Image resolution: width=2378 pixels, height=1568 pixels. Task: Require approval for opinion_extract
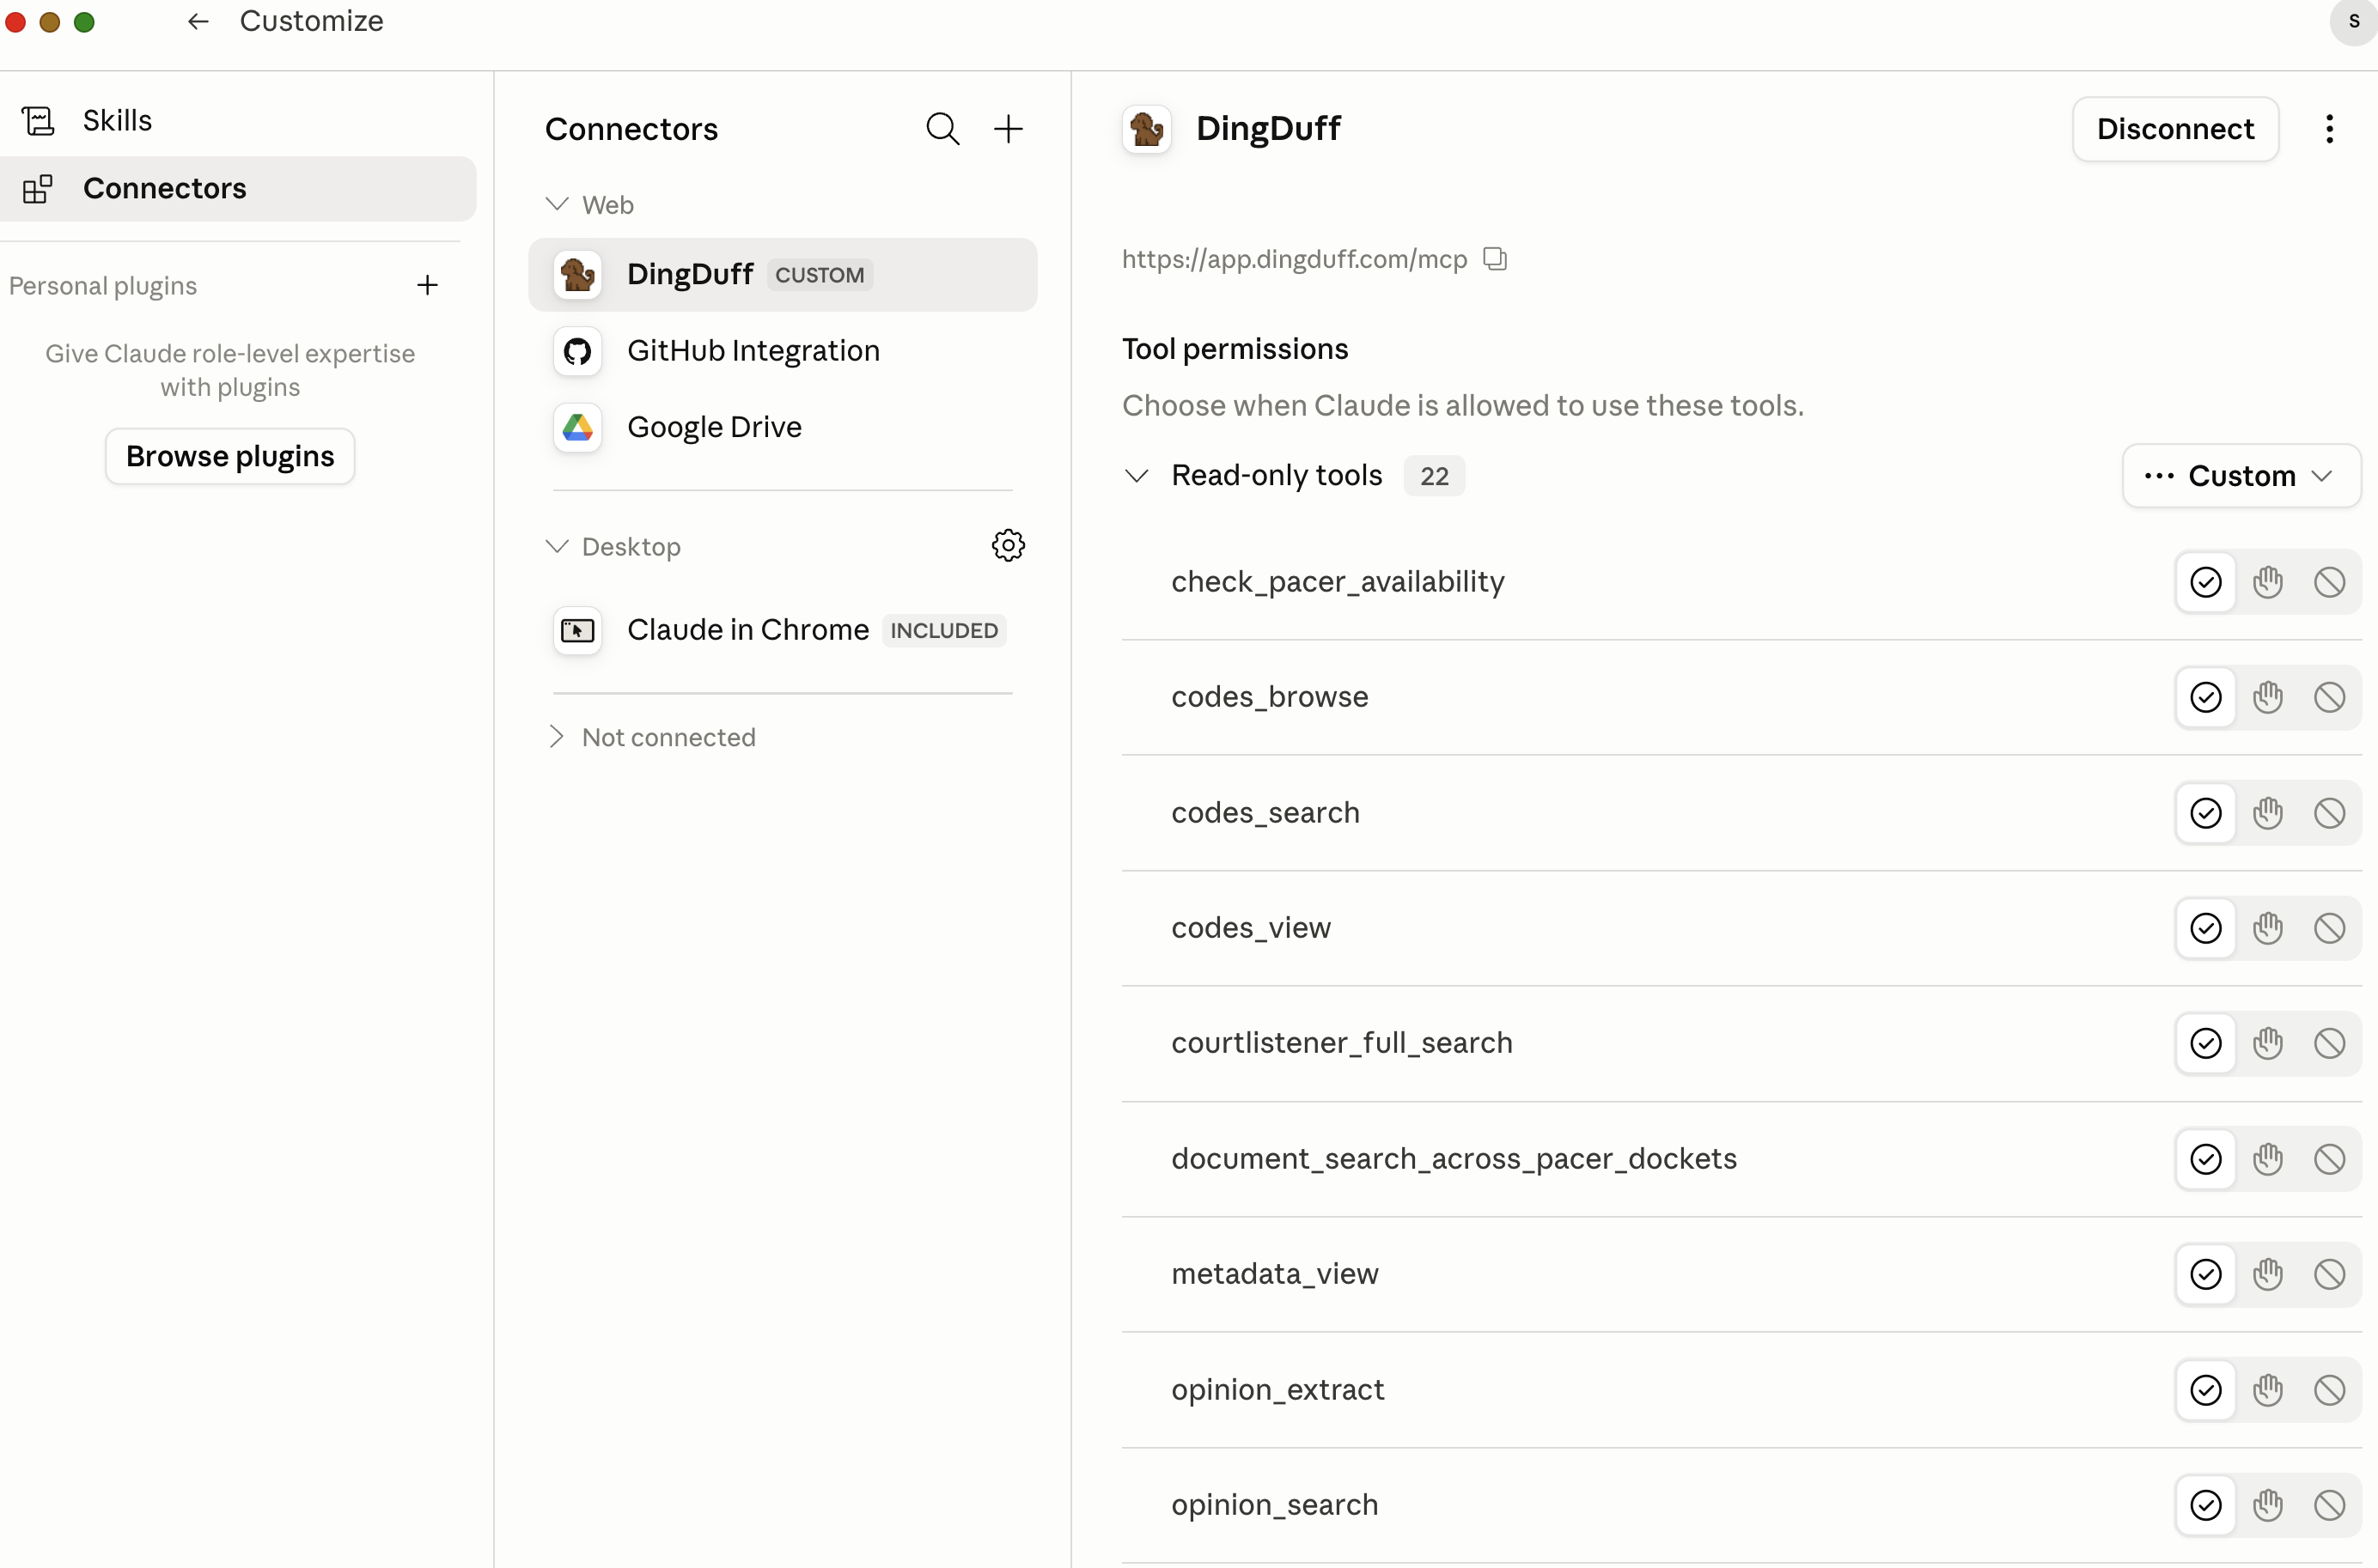click(2268, 1391)
